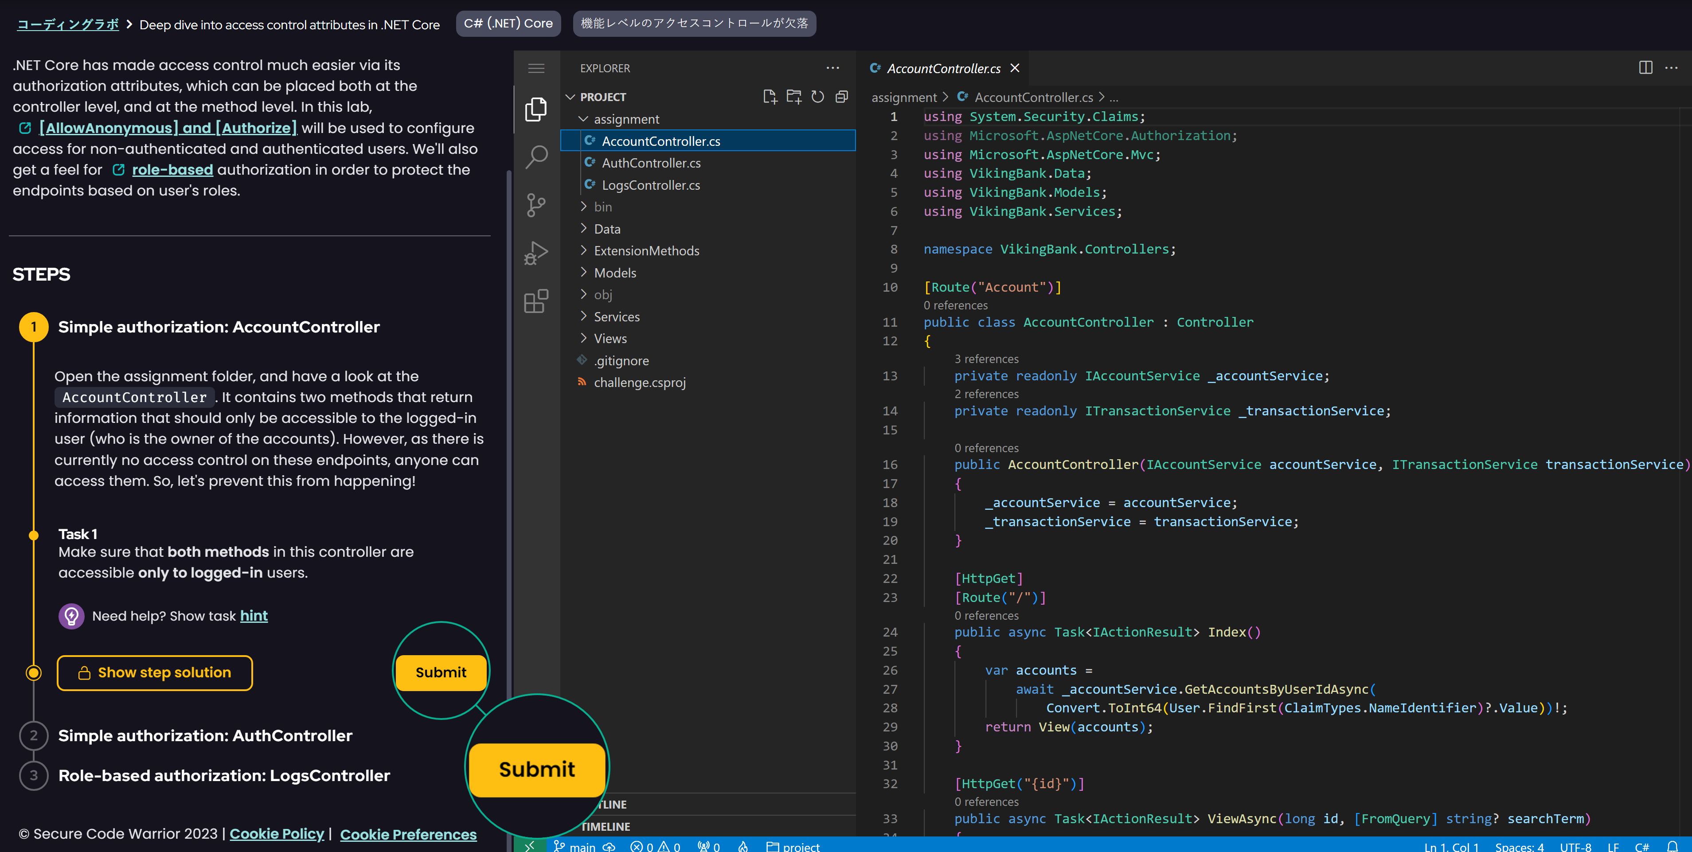Click external link icon before role-based
Screen dimensions: 1692x852
click(118, 170)
